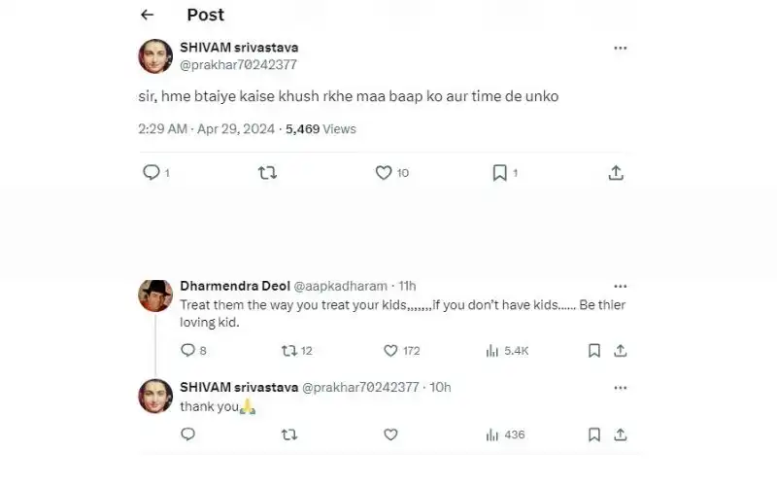Go back using the arrow beside Post
Viewport: 777px width, 486px height.
point(148,15)
